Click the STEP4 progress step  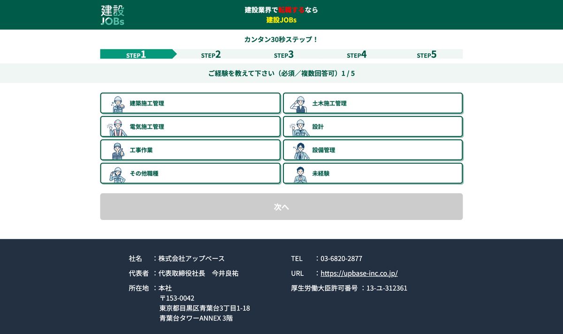357,54
